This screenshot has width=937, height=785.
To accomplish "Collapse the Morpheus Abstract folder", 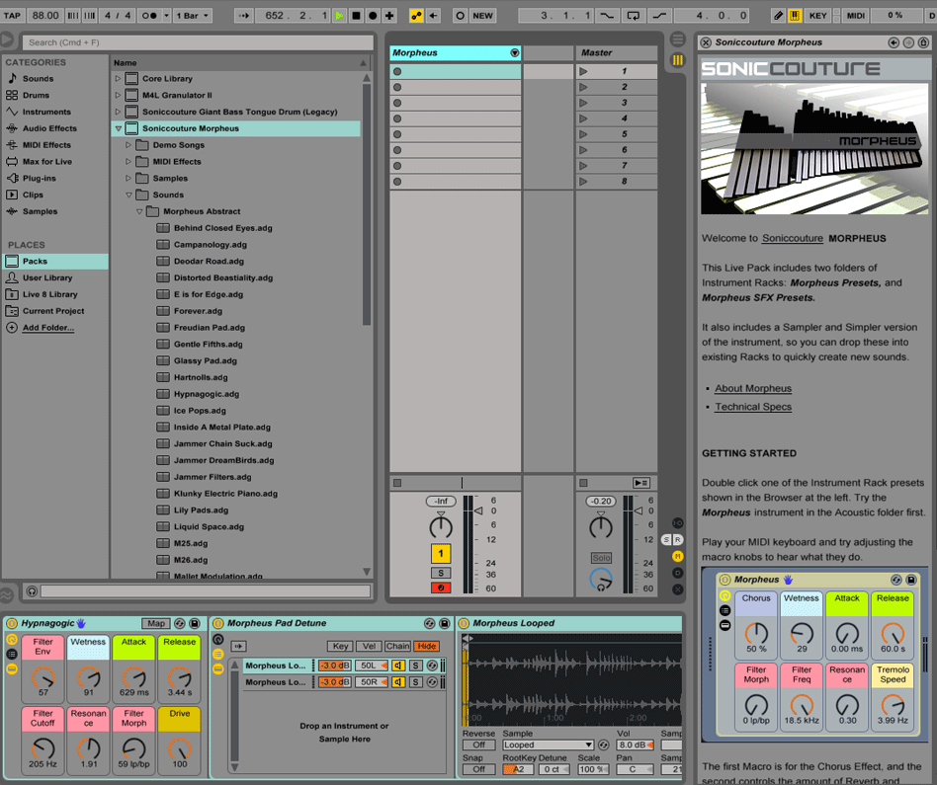I will [139, 211].
